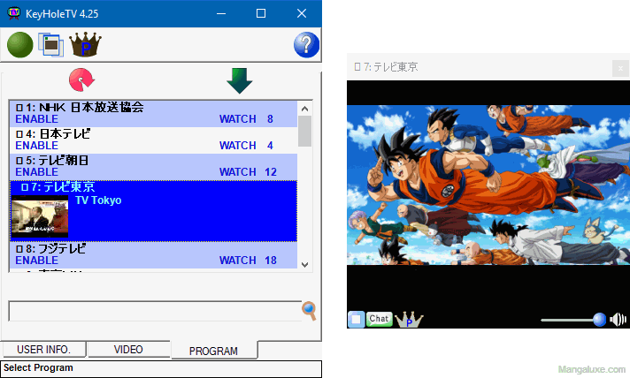Adjust the player volume slider knob
The width and height of the screenshot is (630, 378).
click(599, 319)
